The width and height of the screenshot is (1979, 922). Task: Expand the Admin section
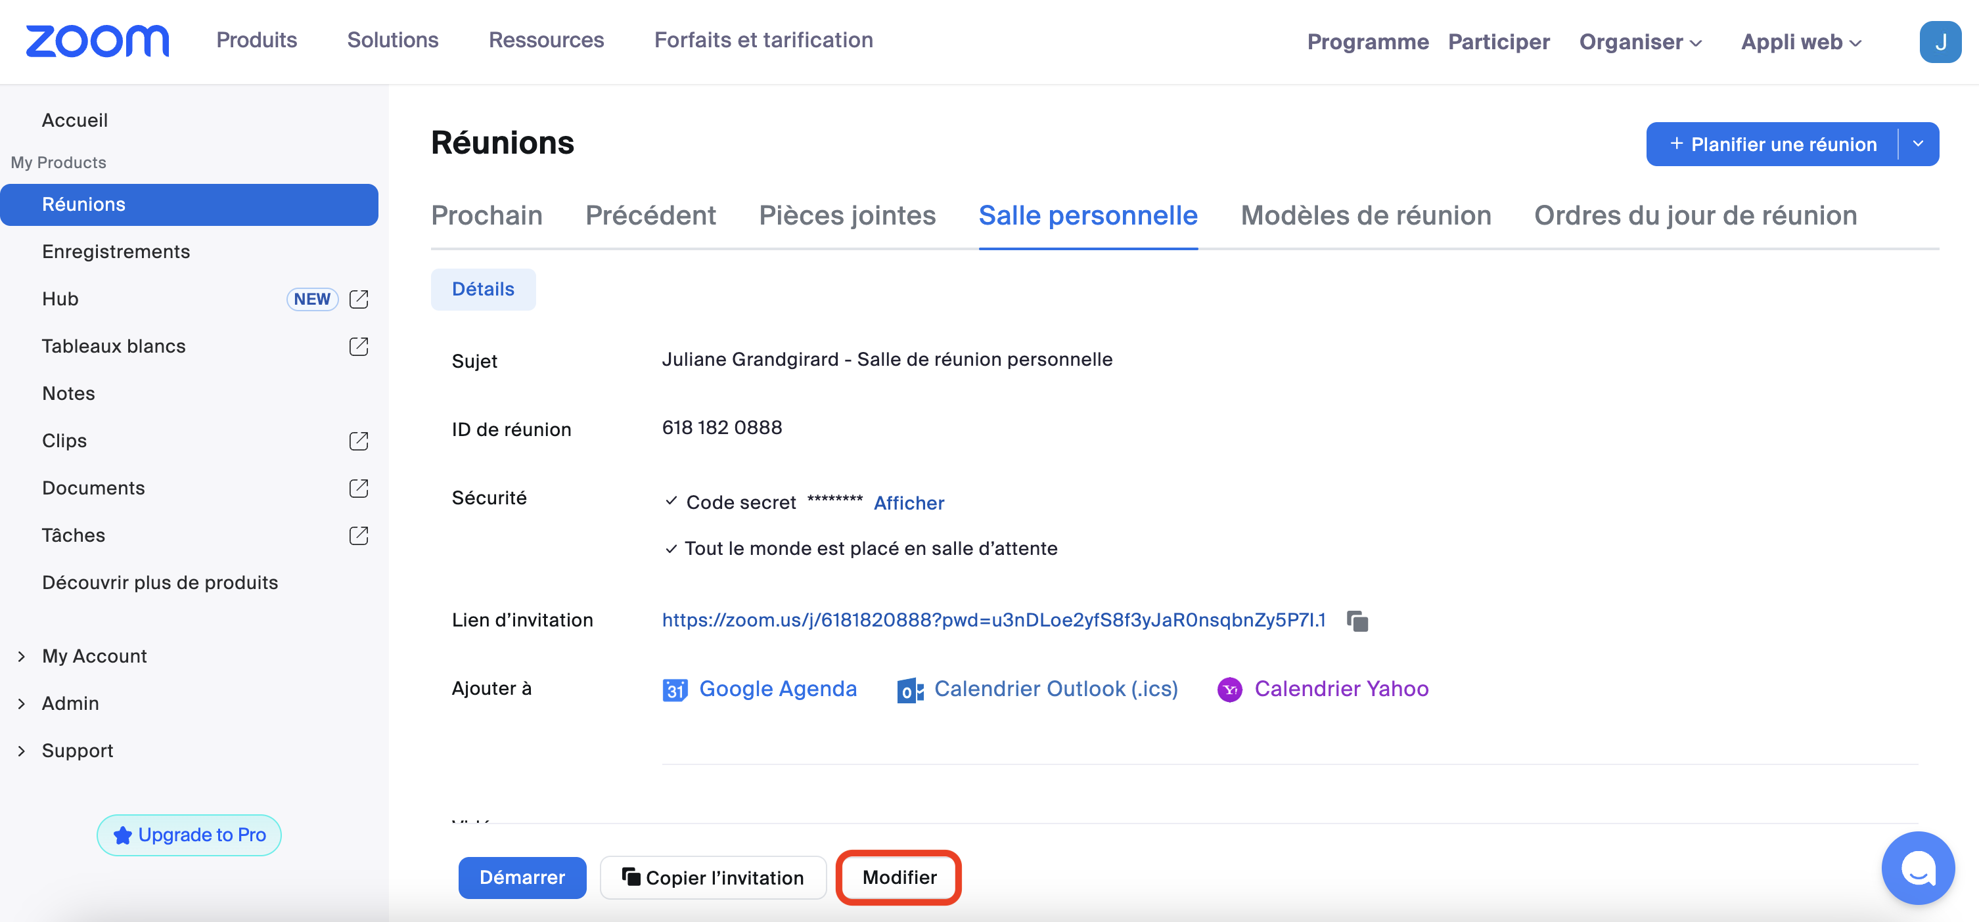click(22, 703)
